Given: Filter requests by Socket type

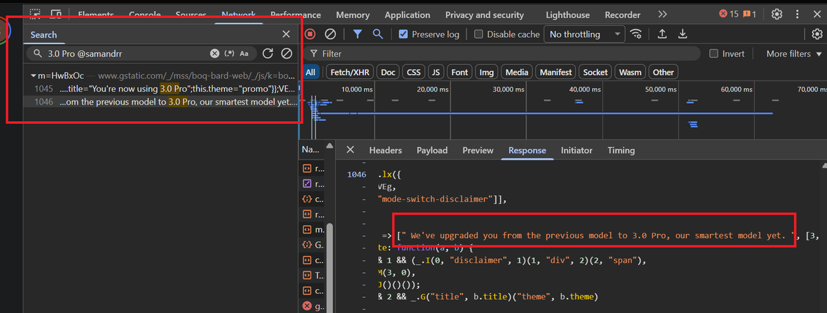Looking at the screenshot, I should 595,72.
